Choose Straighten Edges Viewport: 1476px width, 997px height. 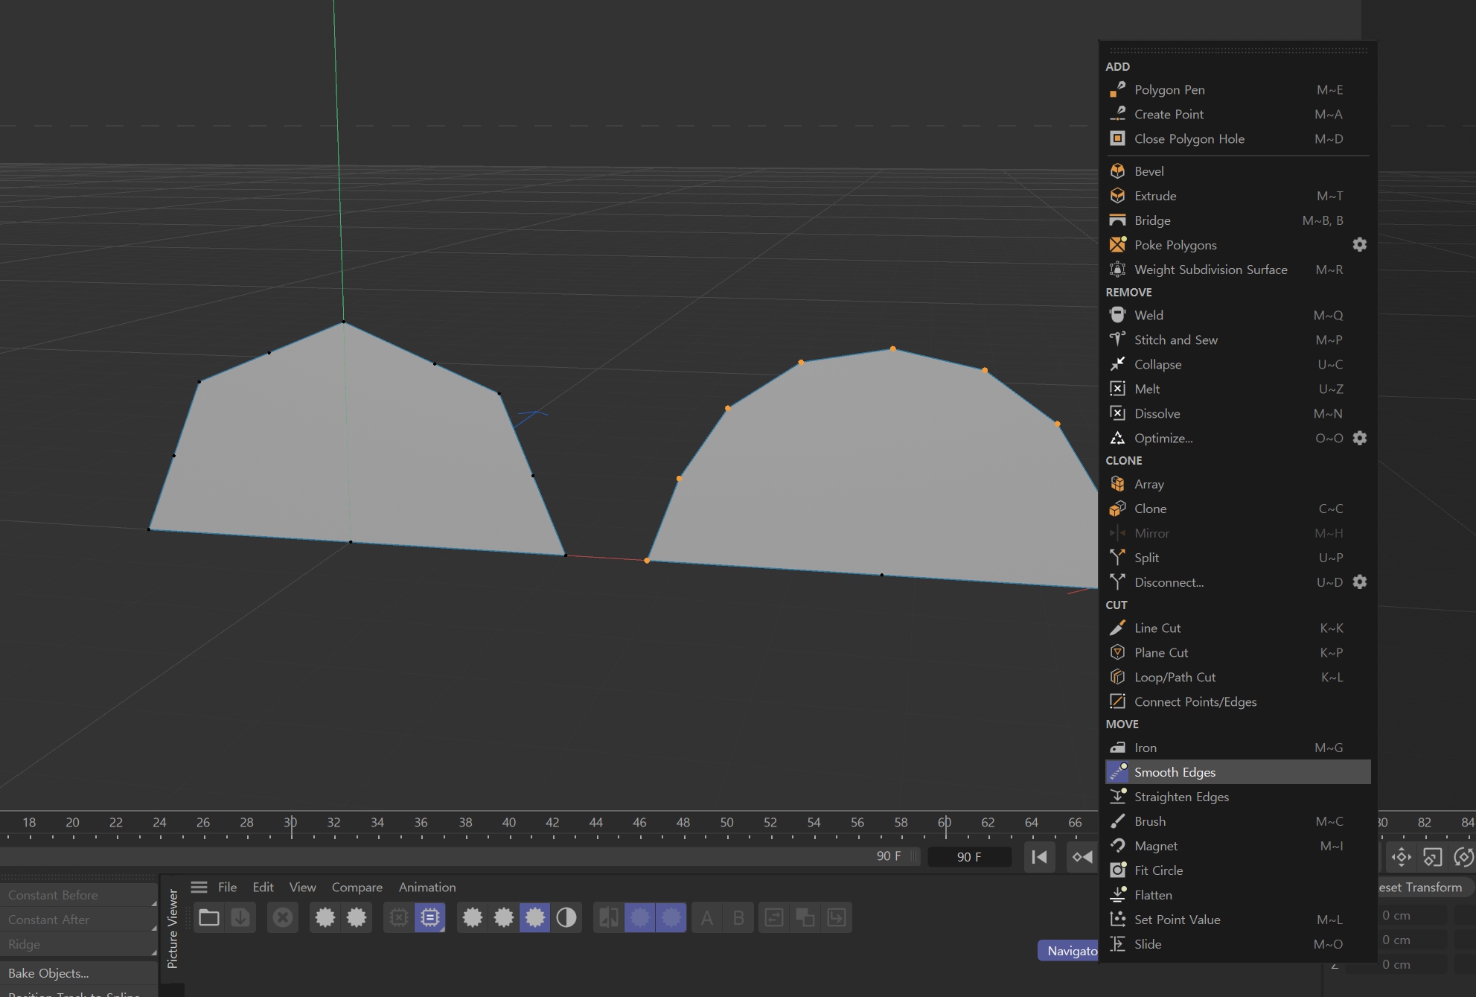[x=1238, y=797]
